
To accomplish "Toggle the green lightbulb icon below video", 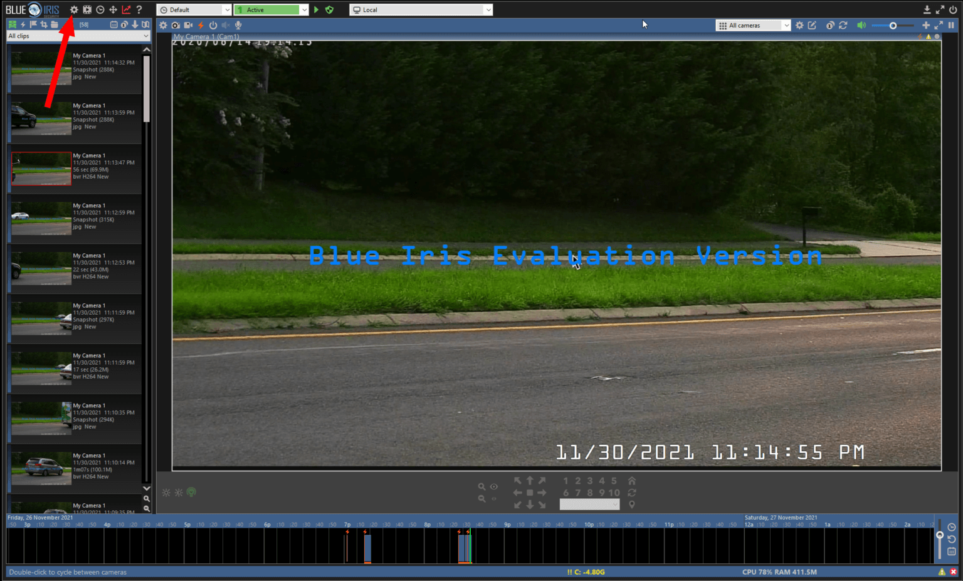I will [x=191, y=492].
